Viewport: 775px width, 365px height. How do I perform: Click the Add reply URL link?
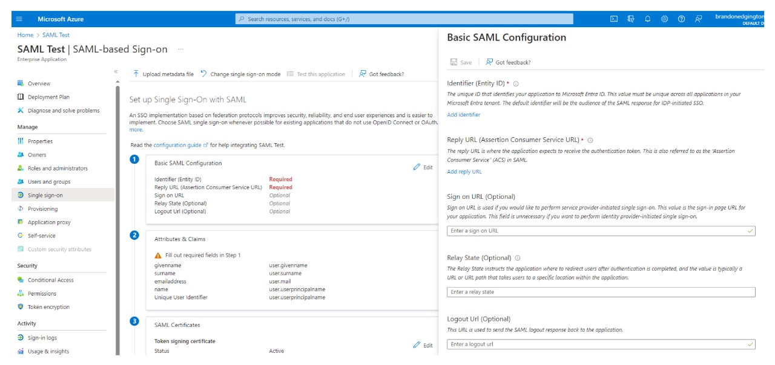464,172
